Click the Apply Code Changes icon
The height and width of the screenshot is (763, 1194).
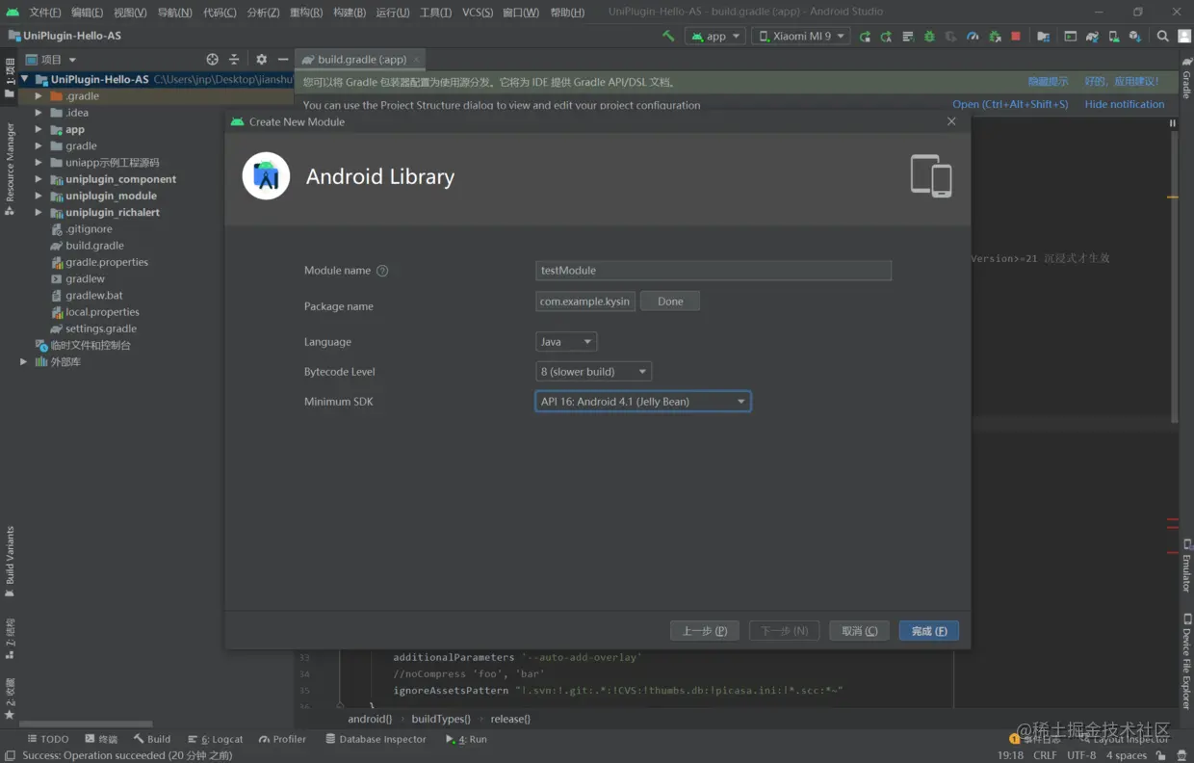point(886,36)
